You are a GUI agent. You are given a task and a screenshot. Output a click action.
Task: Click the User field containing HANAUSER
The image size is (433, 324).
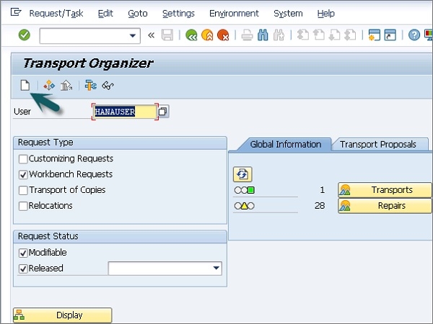tap(125, 112)
